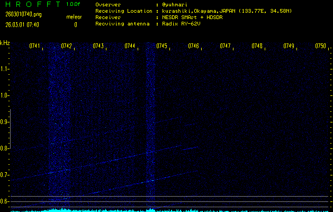Click the HROFFT title text
The height and width of the screenshot is (212, 333).
(30, 4)
